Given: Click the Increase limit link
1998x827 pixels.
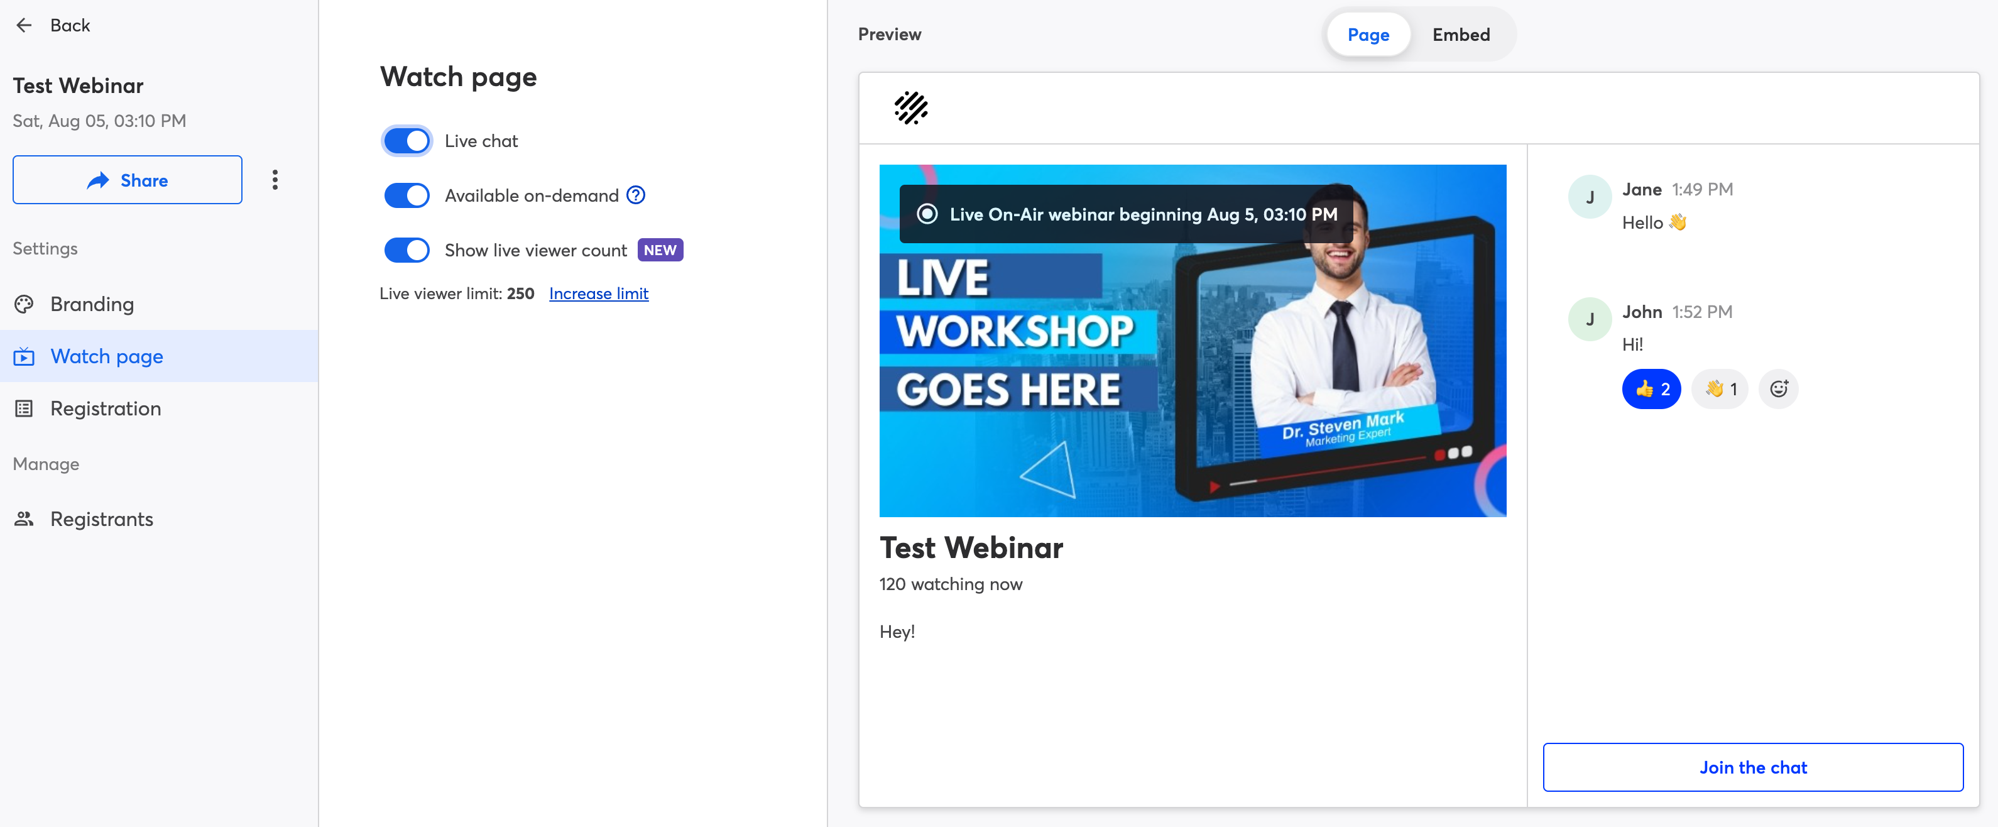Looking at the screenshot, I should [x=599, y=293].
